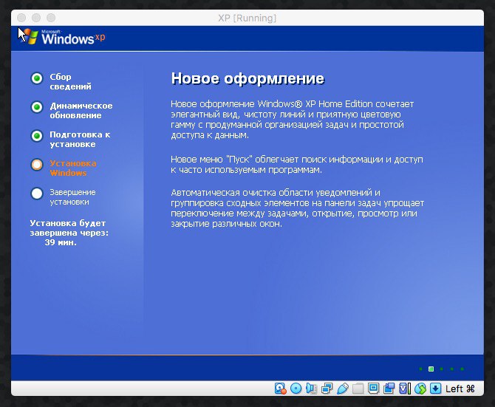Click the green bullet beside Подготовка к установке

[37, 136]
